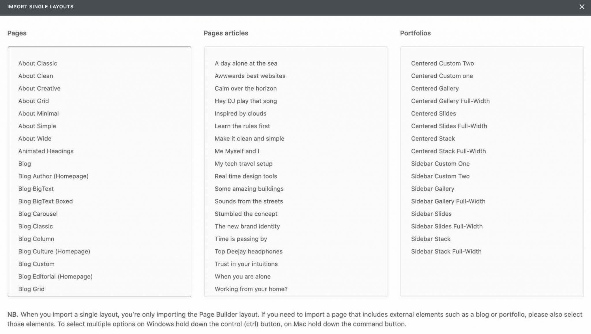The height and width of the screenshot is (334, 591).
Task: Select the Animated Headings page layout
Action: pos(46,151)
